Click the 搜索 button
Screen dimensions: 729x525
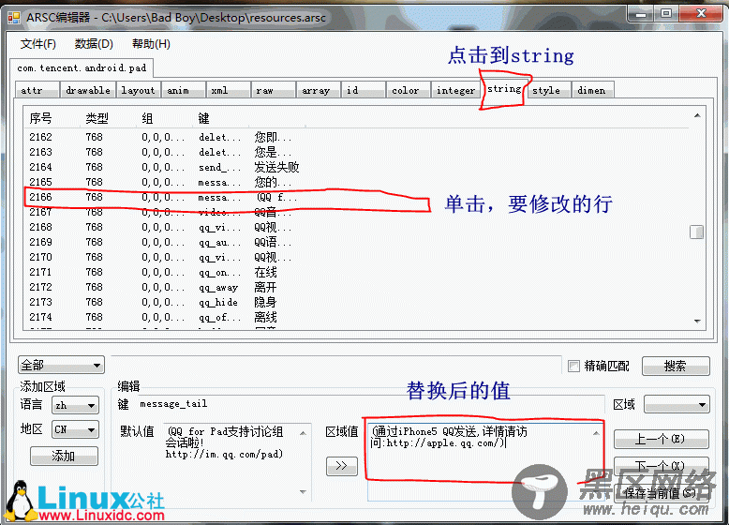tap(676, 366)
